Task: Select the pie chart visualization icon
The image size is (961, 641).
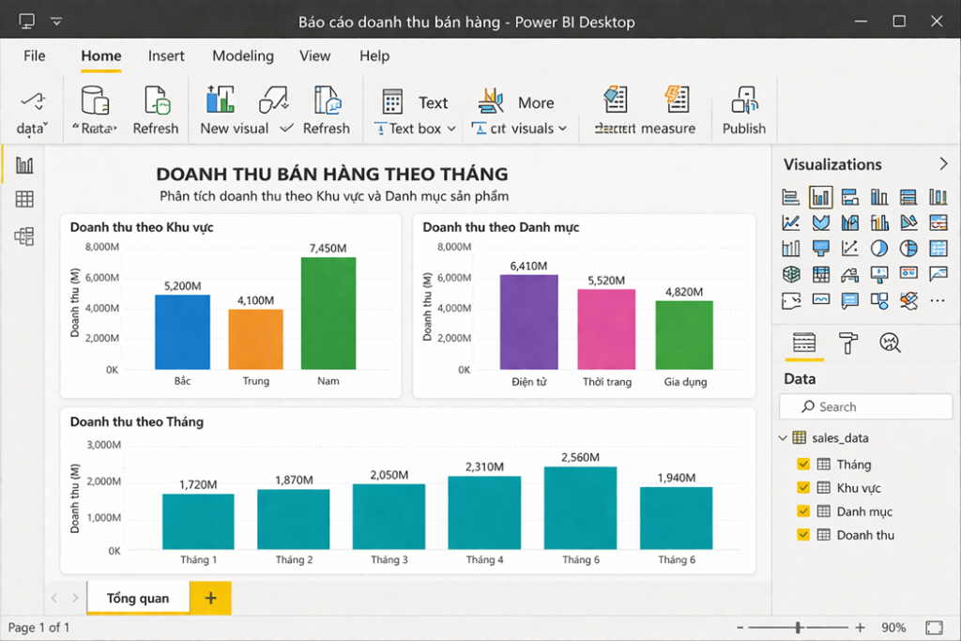Action: tap(878, 248)
